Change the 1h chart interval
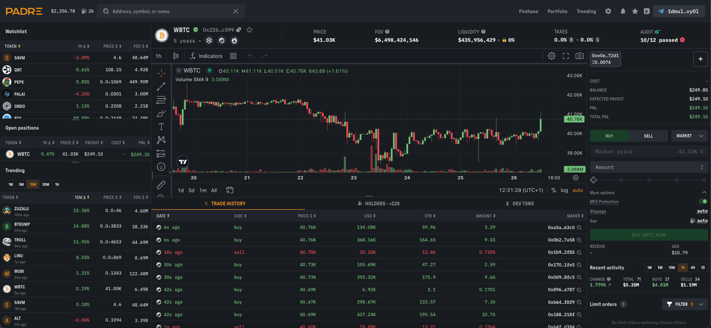 159,56
